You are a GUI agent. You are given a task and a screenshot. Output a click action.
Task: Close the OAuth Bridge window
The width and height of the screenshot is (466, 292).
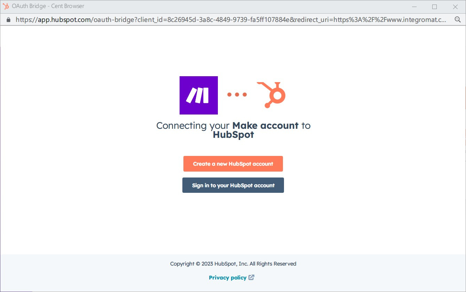click(455, 7)
